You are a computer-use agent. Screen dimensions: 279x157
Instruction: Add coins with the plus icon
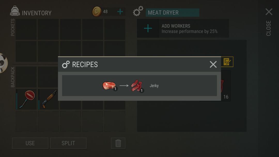click(x=120, y=12)
